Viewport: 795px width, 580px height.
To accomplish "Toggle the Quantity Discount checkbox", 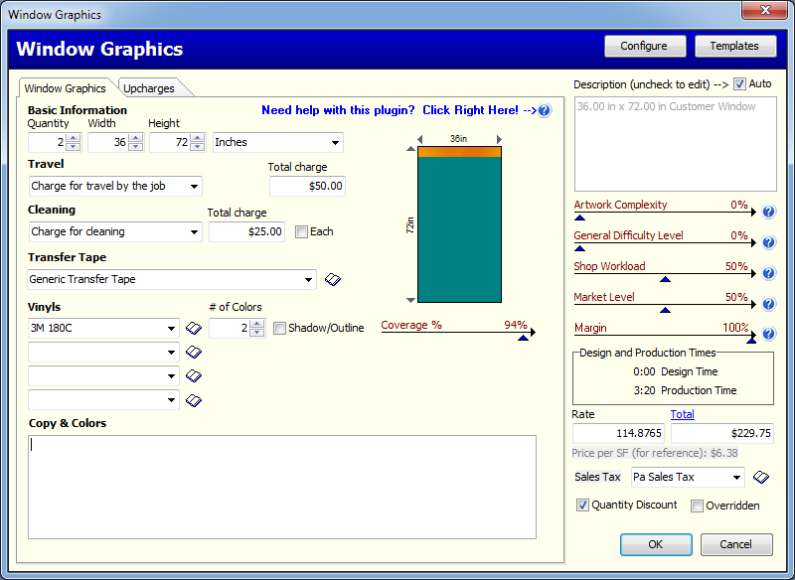I will click(x=582, y=506).
